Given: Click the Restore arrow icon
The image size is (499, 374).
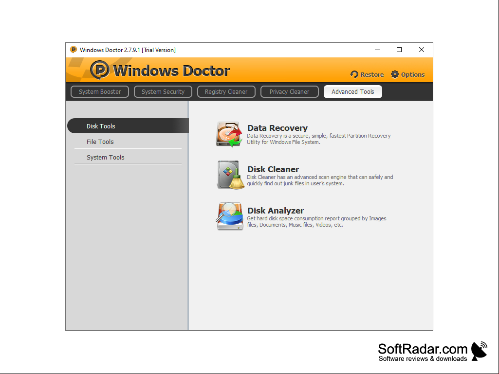Looking at the screenshot, I should [354, 74].
